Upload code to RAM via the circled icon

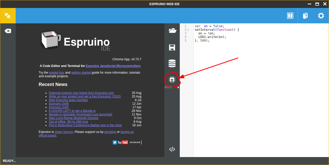(172, 79)
